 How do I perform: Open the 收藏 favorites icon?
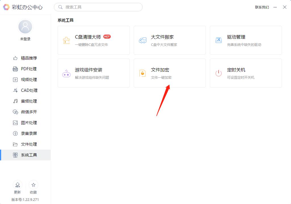(34, 187)
